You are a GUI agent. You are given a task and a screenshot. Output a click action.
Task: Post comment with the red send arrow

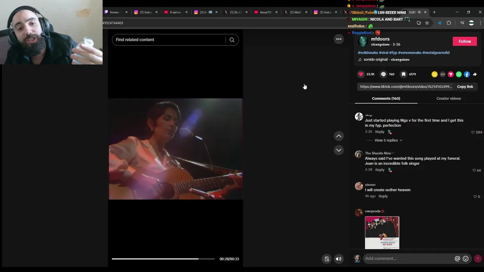(478, 258)
